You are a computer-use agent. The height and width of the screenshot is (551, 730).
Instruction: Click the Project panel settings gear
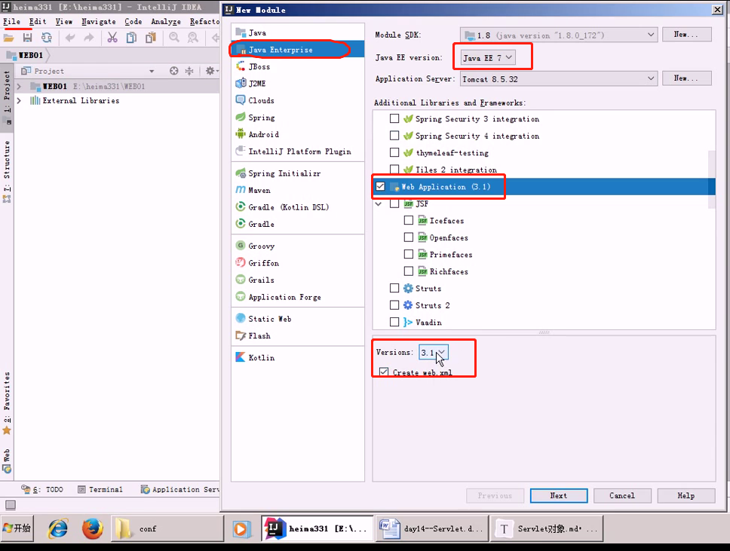click(210, 71)
